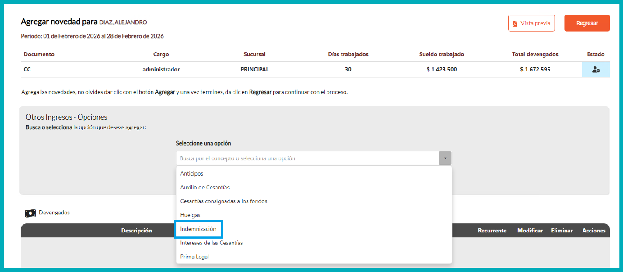Choose Auxilio de Cesantías option
The image size is (623, 272).
(x=205, y=187)
